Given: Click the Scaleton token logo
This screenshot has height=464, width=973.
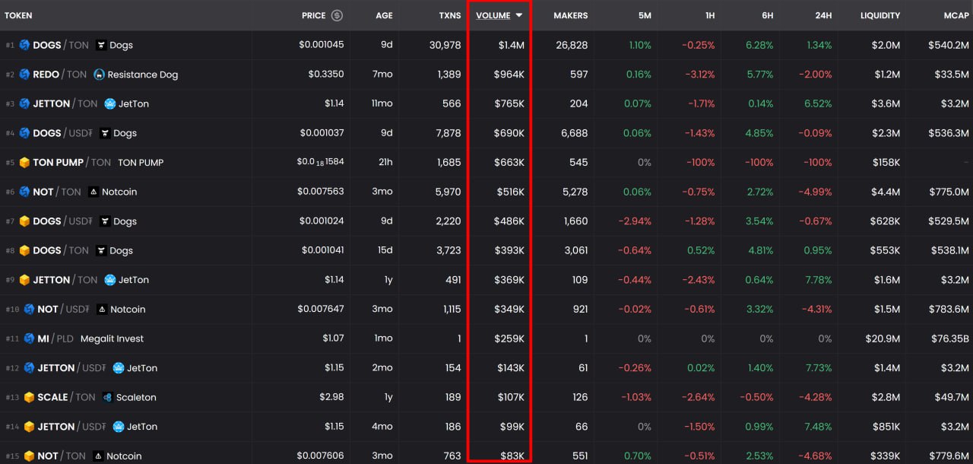Looking at the screenshot, I should (x=107, y=397).
